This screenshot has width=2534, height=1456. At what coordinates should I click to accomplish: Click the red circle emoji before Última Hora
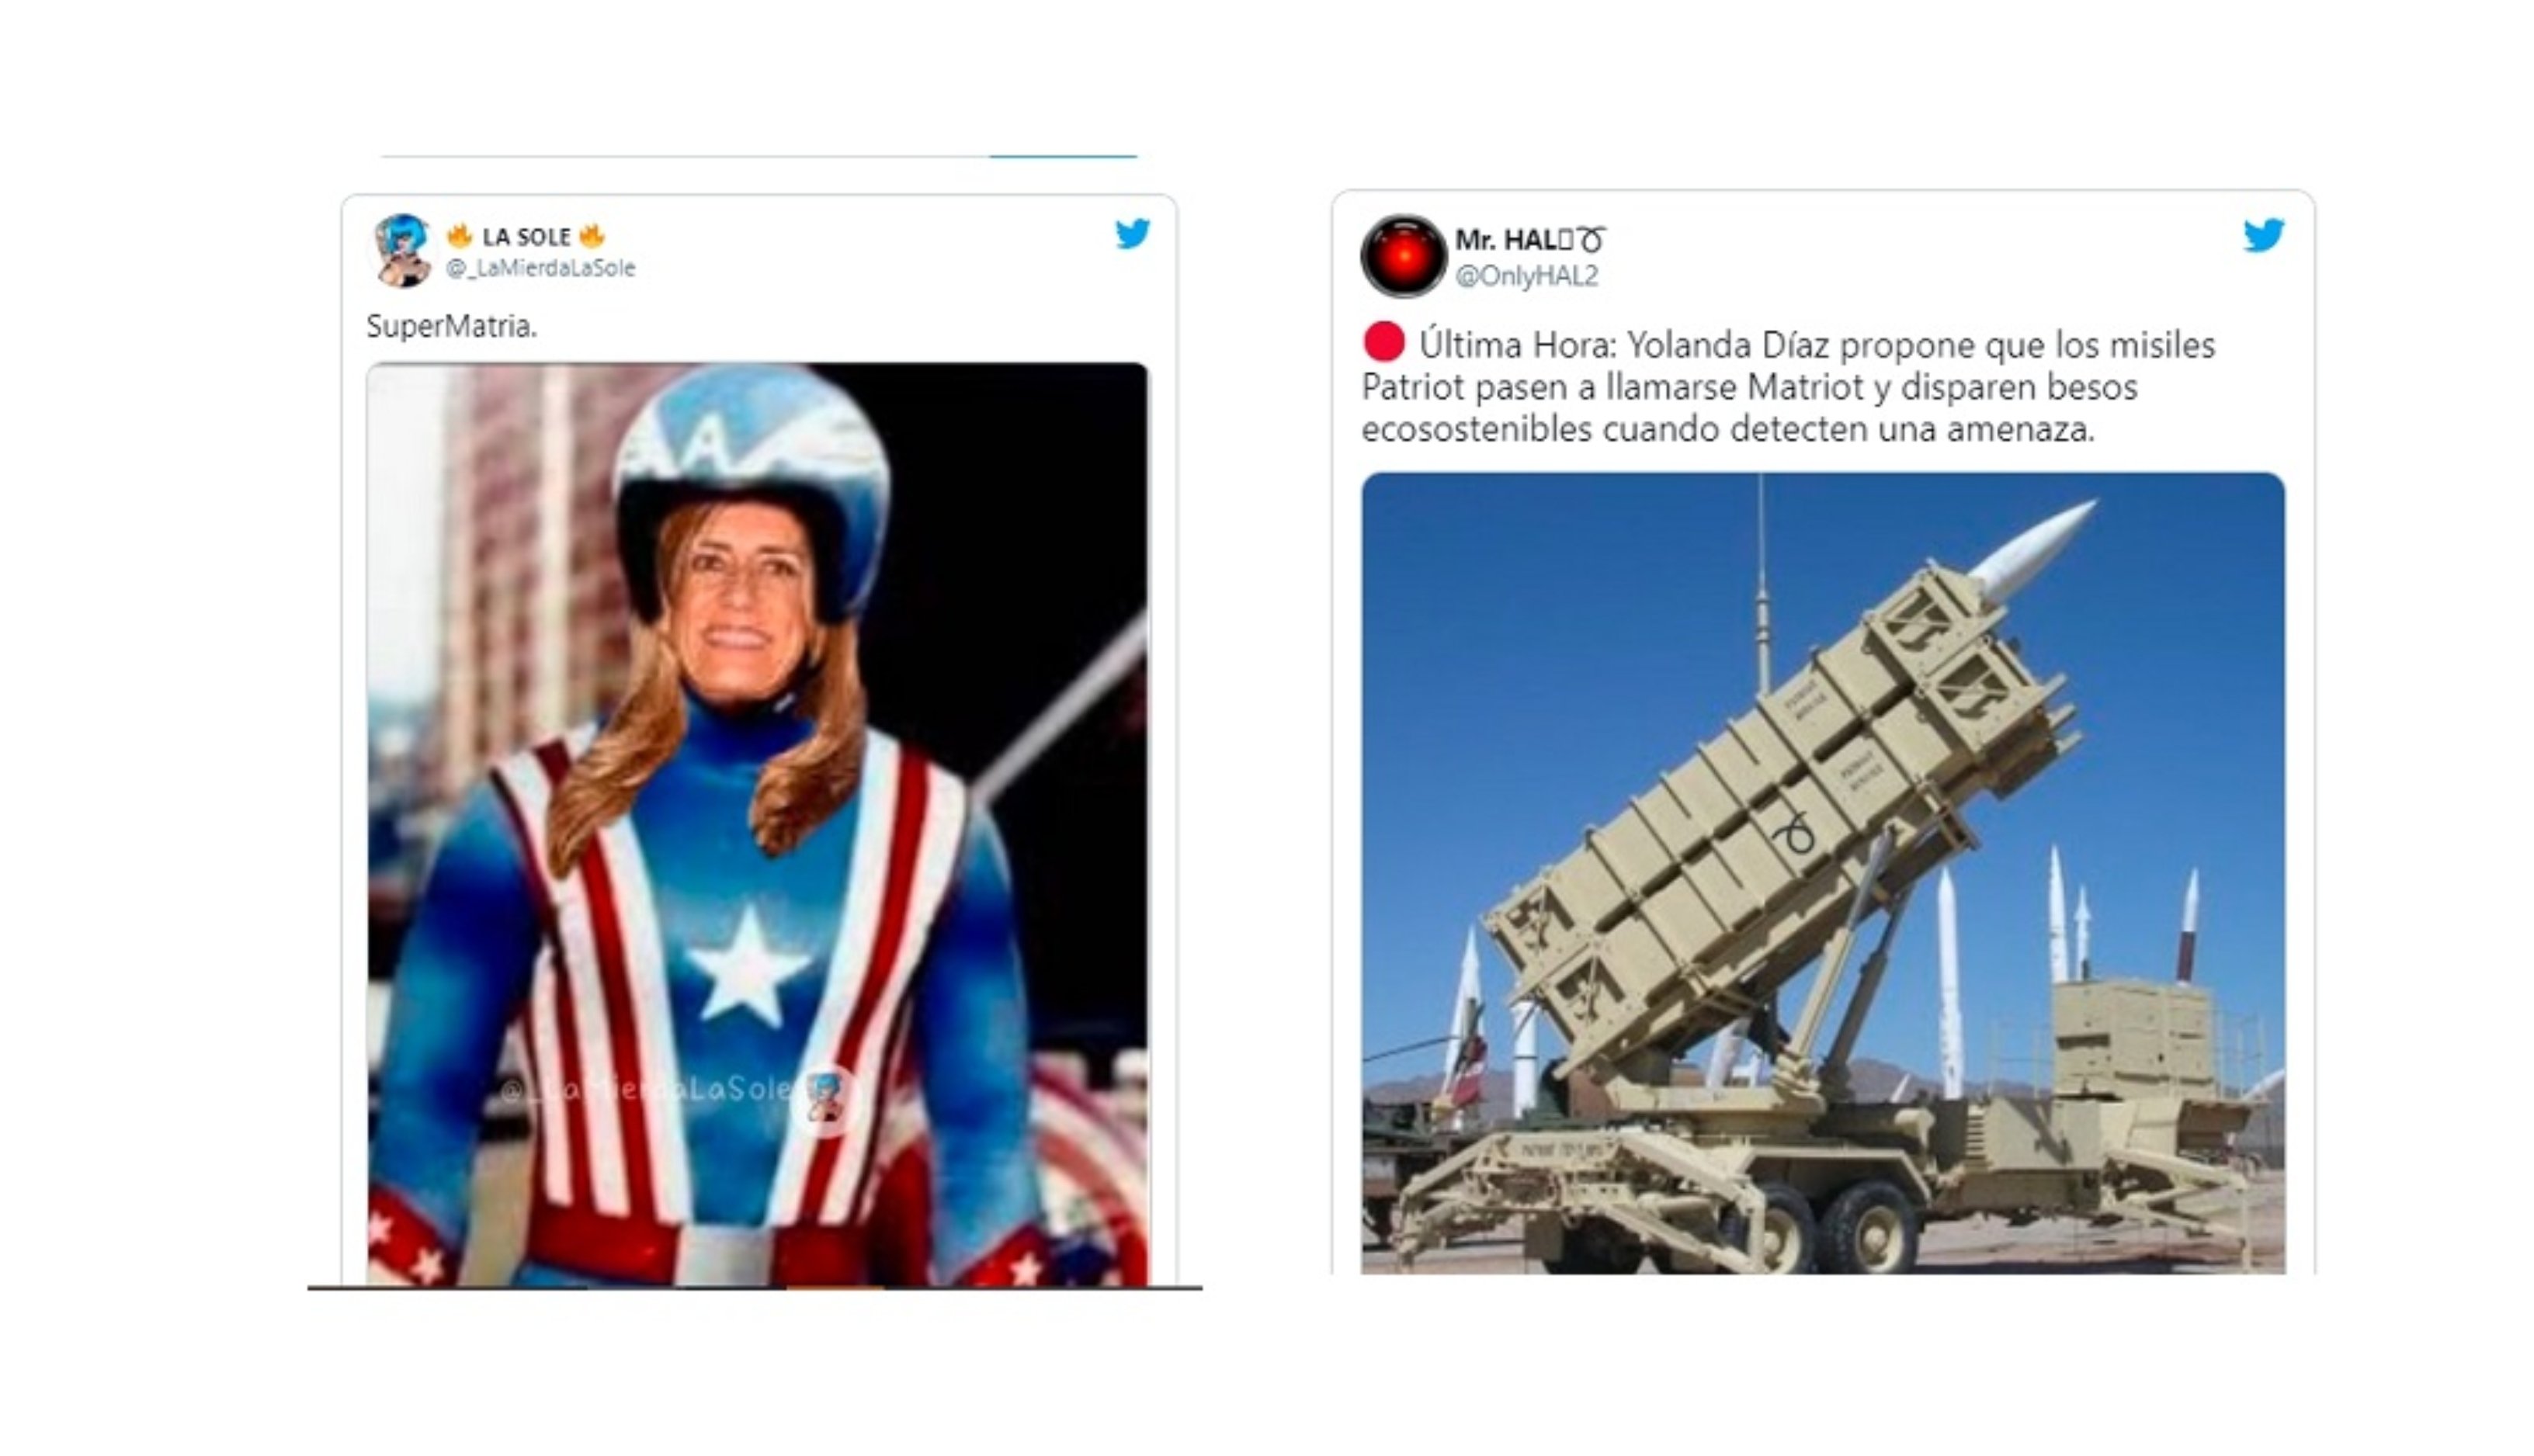(1384, 343)
